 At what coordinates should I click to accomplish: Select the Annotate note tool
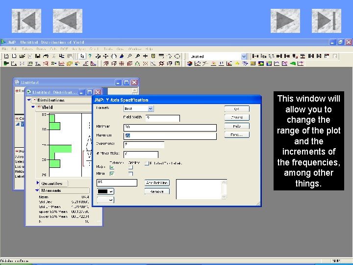153,56
